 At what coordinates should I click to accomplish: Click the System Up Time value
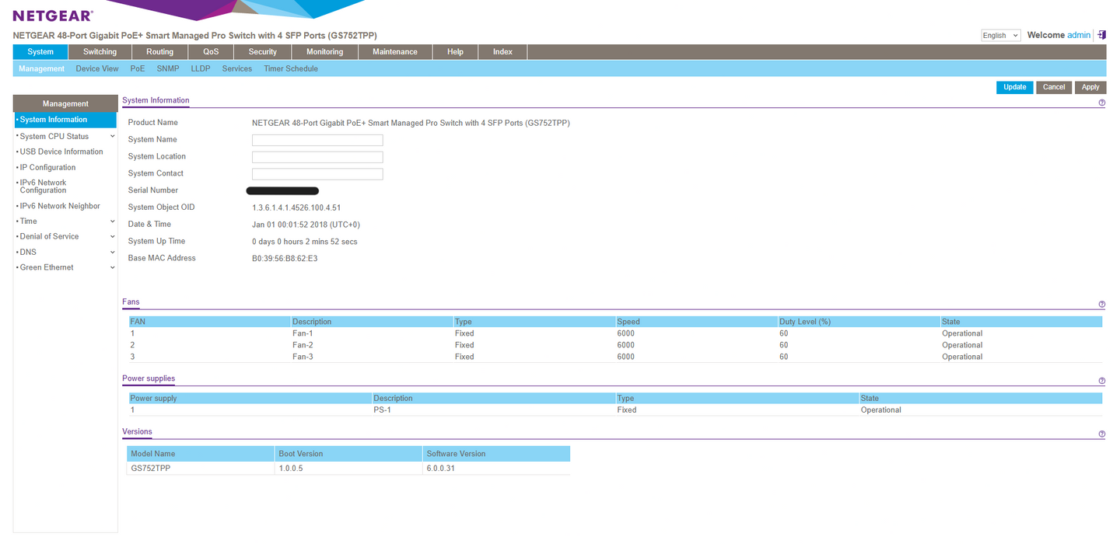pyautogui.click(x=305, y=242)
